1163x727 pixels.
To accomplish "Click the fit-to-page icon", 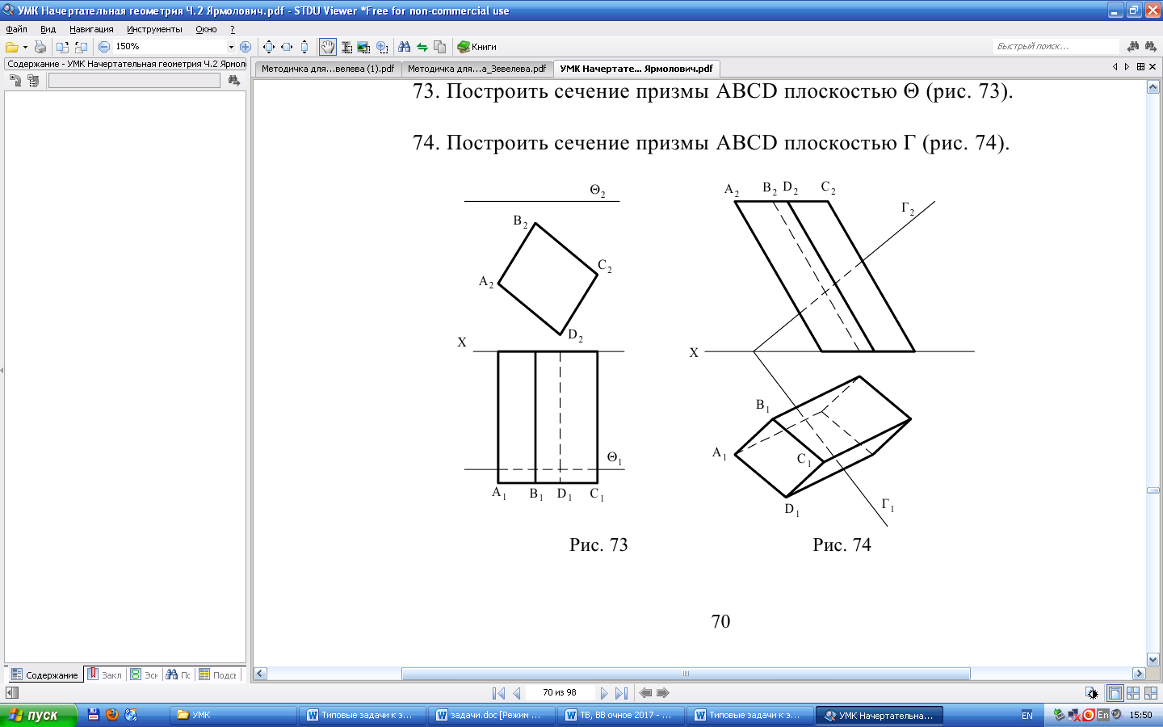I will click(x=269, y=47).
